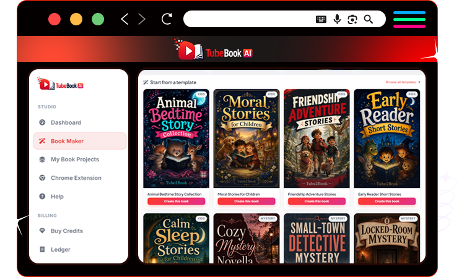Viewport: 459px width, 277px height.
Task: Activate the microphone voice search icon
Action: click(x=337, y=19)
